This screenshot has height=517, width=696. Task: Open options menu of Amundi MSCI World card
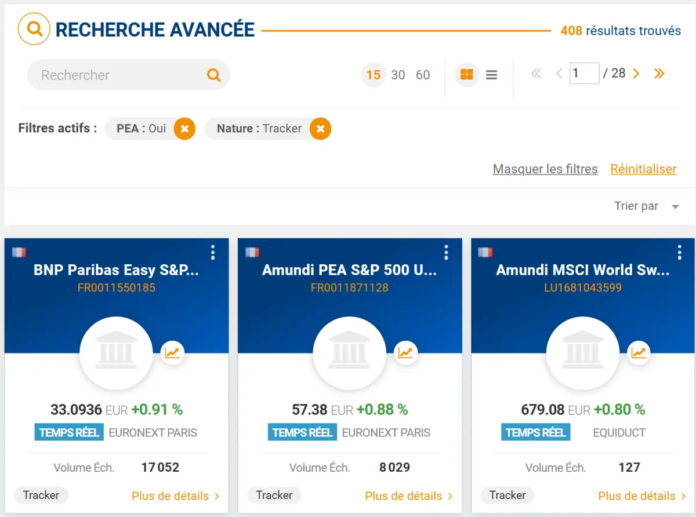click(679, 252)
